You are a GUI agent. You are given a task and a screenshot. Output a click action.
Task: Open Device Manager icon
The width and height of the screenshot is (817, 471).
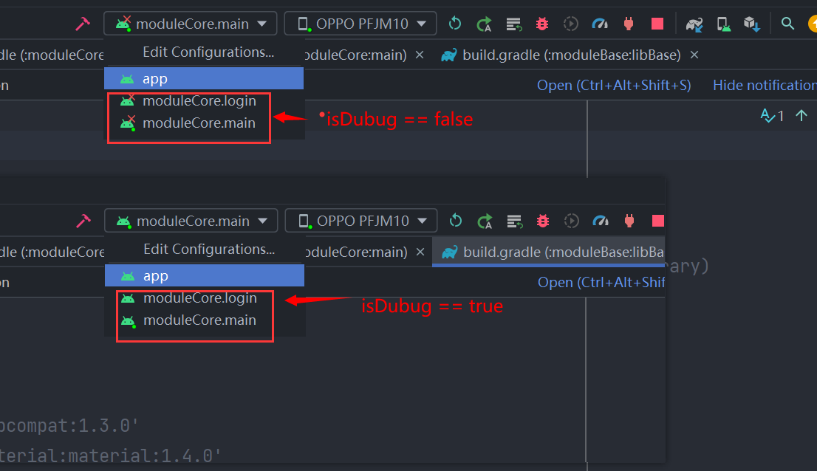point(723,24)
